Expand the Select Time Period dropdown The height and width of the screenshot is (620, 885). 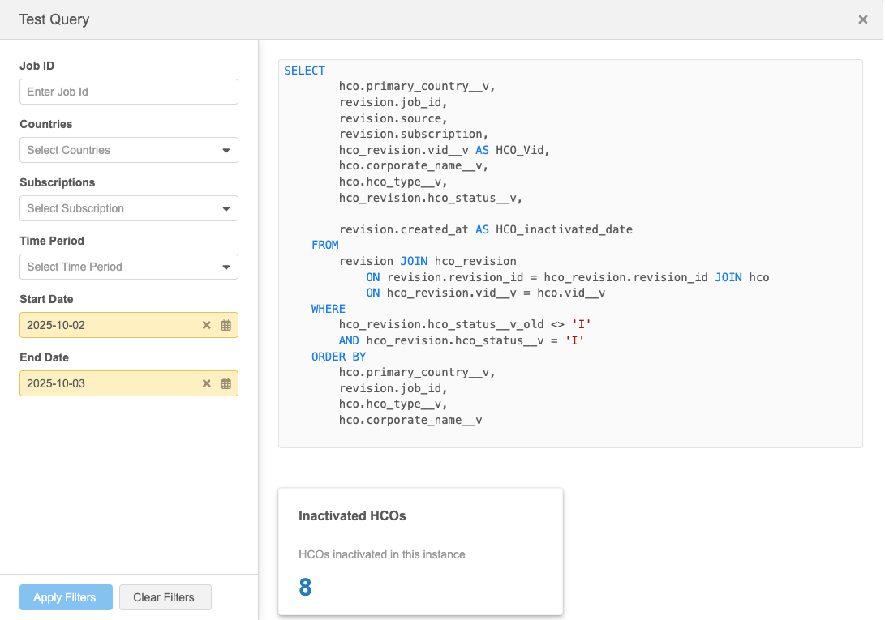(226, 267)
